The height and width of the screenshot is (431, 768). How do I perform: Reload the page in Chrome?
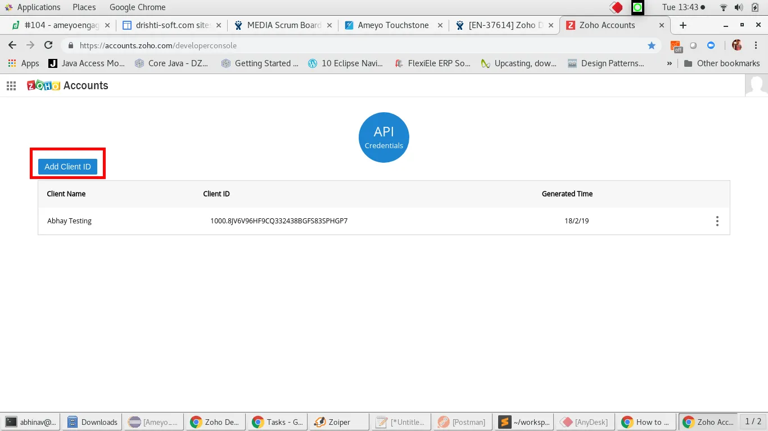click(48, 45)
